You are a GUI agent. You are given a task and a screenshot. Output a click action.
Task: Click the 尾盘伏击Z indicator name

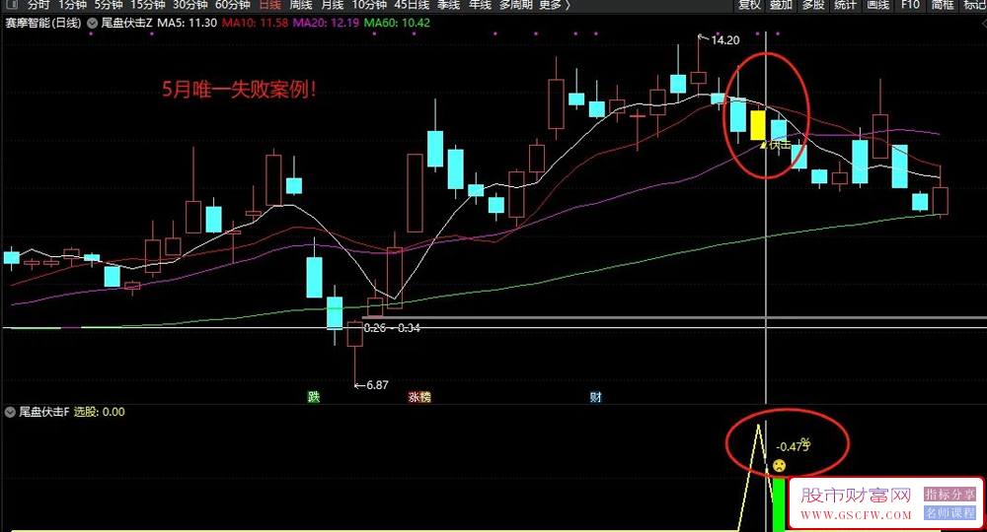(x=126, y=23)
